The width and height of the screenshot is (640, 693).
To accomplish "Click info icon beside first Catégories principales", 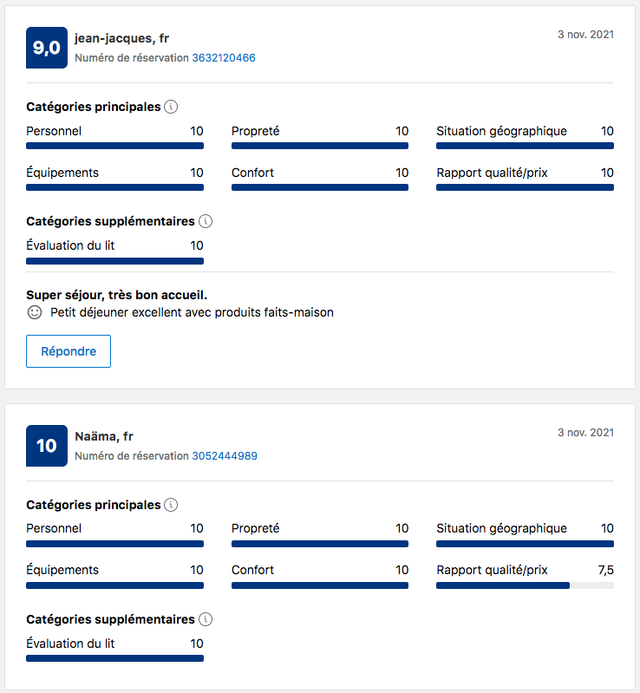I will (171, 107).
